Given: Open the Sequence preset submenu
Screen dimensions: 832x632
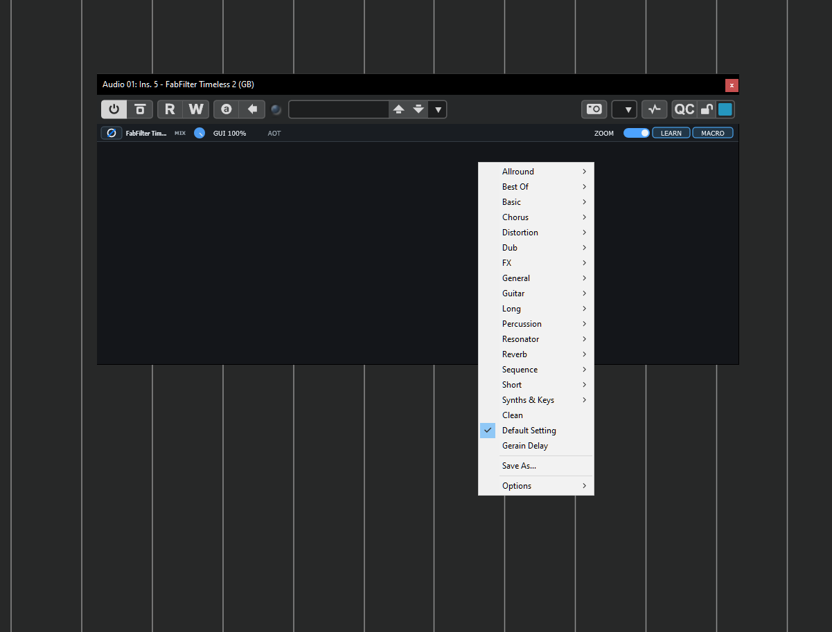Looking at the screenshot, I should point(536,370).
